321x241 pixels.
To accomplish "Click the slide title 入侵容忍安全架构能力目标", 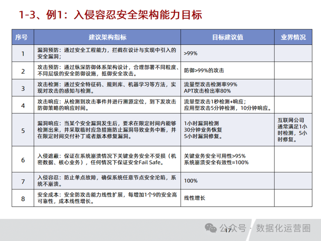I will pos(138,15).
